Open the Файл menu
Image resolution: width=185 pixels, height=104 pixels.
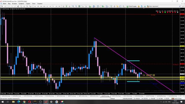pos(5,4)
